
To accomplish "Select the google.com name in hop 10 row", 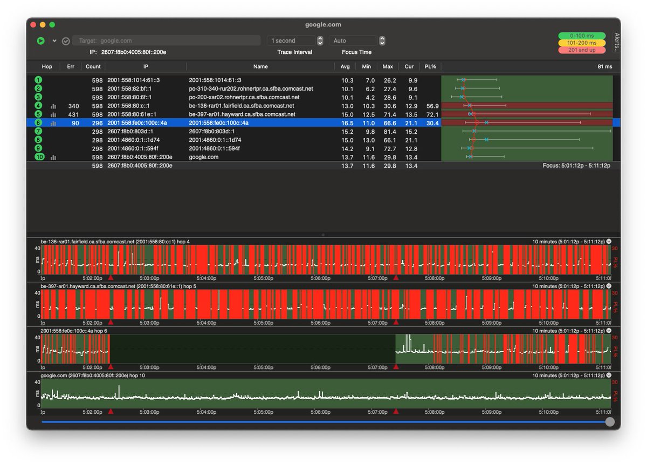I will coord(203,157).
